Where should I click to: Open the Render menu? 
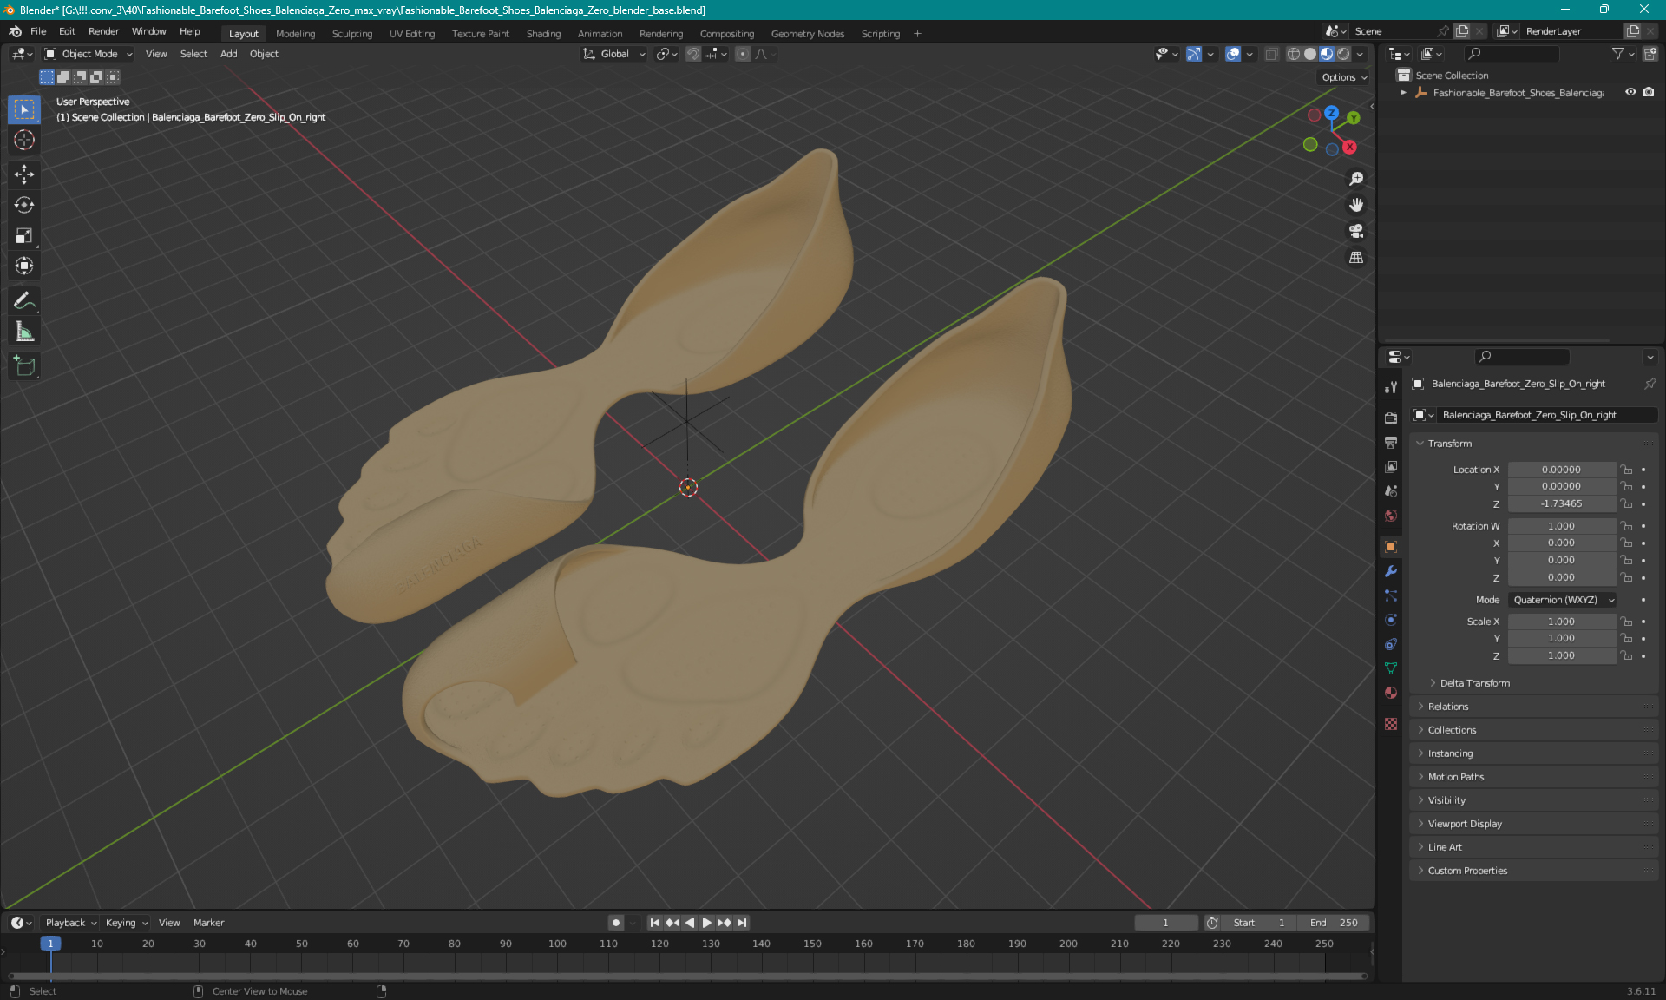[103, 31]
